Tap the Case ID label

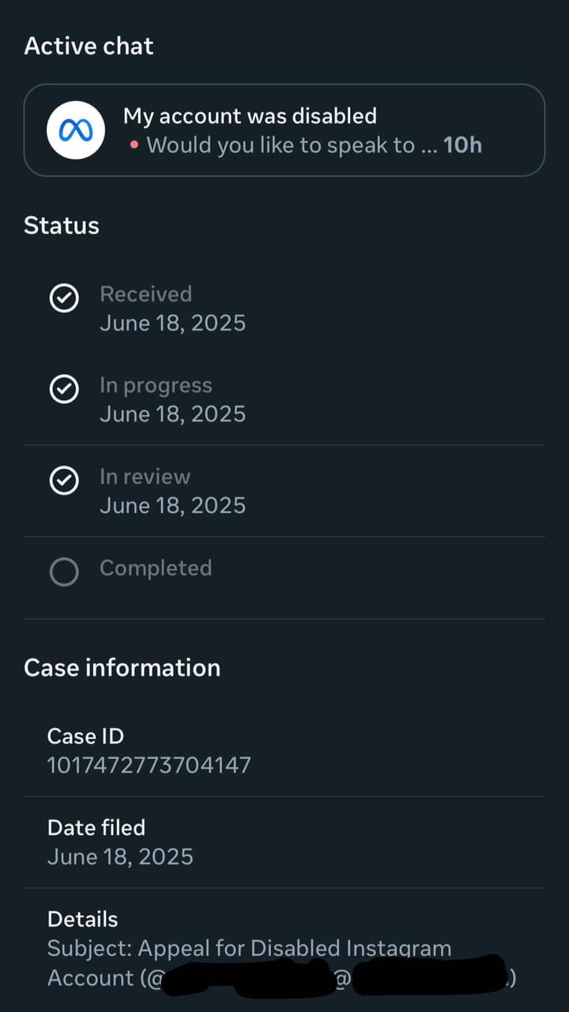(x=85, y=736)
